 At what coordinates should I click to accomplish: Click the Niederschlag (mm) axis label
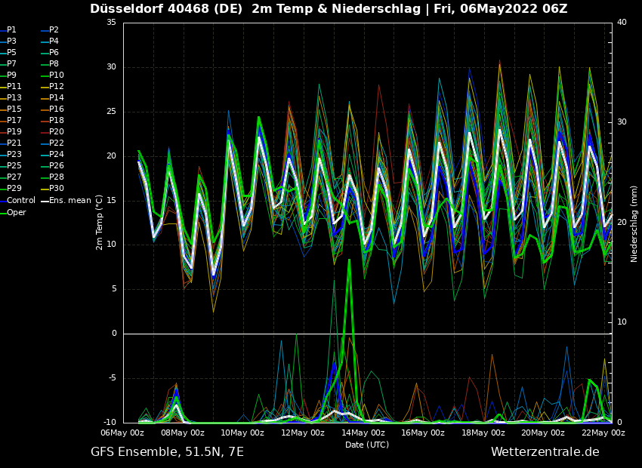coord(634,223)
